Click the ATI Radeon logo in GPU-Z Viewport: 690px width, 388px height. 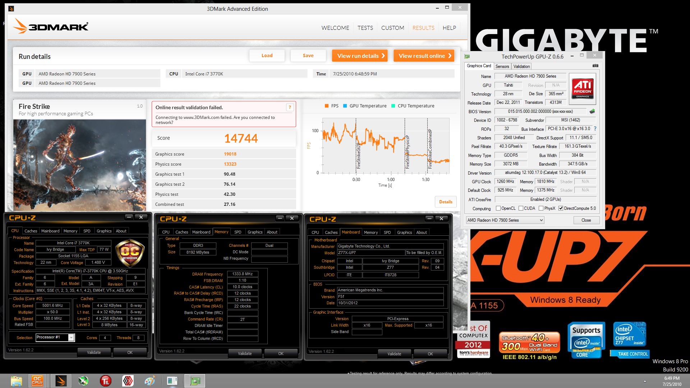pos(583,89)
